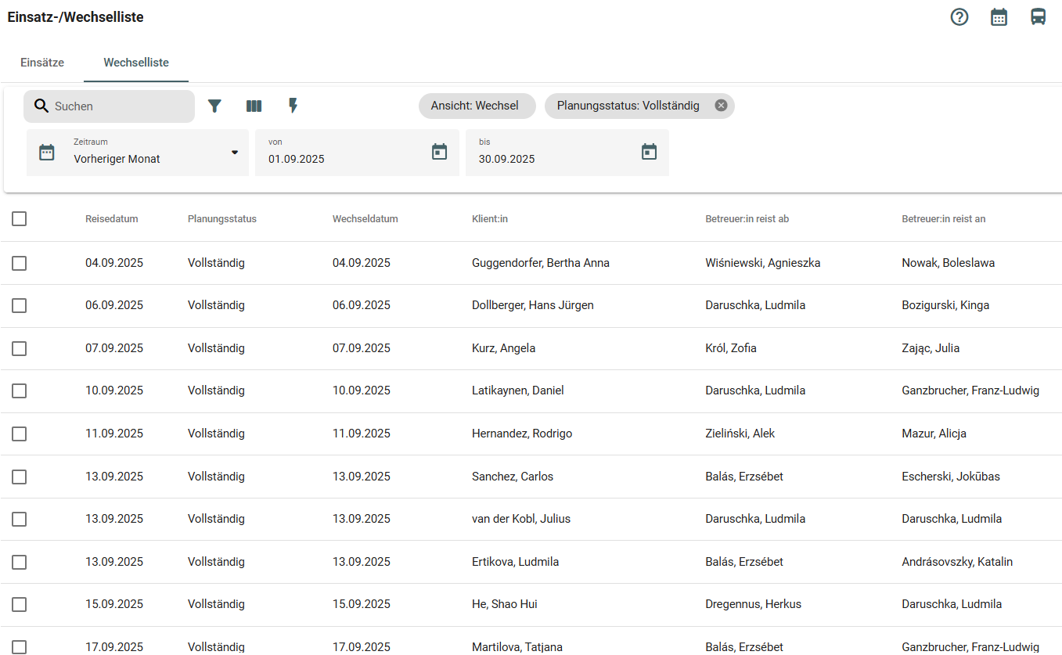Open the column selection icon
Viewport: 1062px width, 655px height.
(254, 106)
